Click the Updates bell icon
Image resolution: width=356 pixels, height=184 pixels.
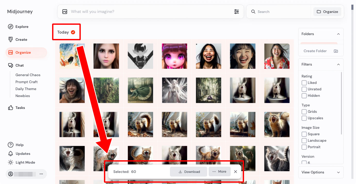click(11, 154)
